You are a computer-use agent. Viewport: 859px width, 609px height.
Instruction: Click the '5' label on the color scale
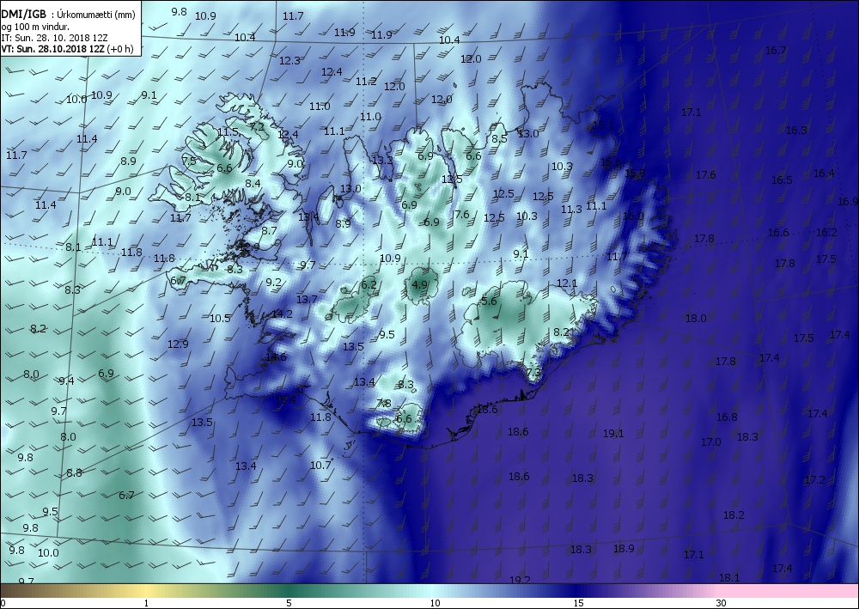pos(289,603)
